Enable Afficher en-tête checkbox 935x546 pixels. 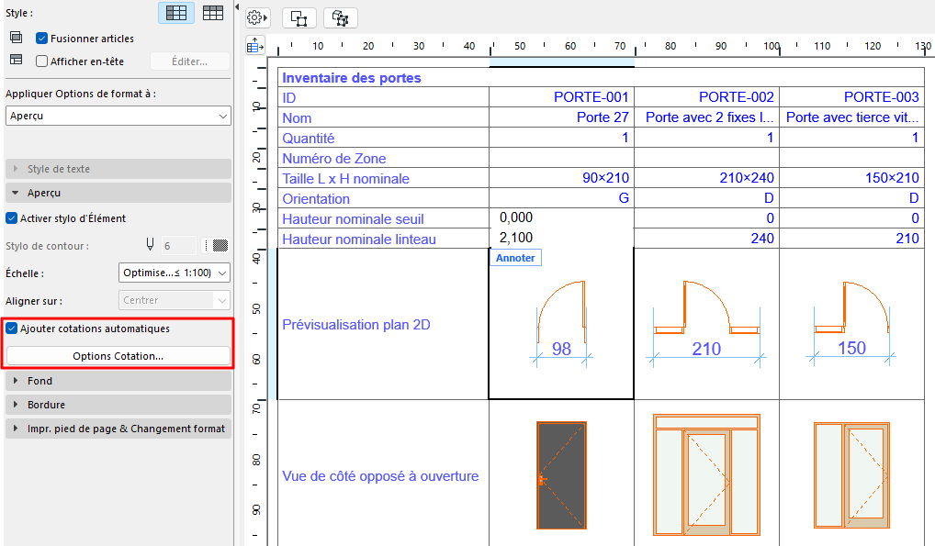(x=41, y=61)
